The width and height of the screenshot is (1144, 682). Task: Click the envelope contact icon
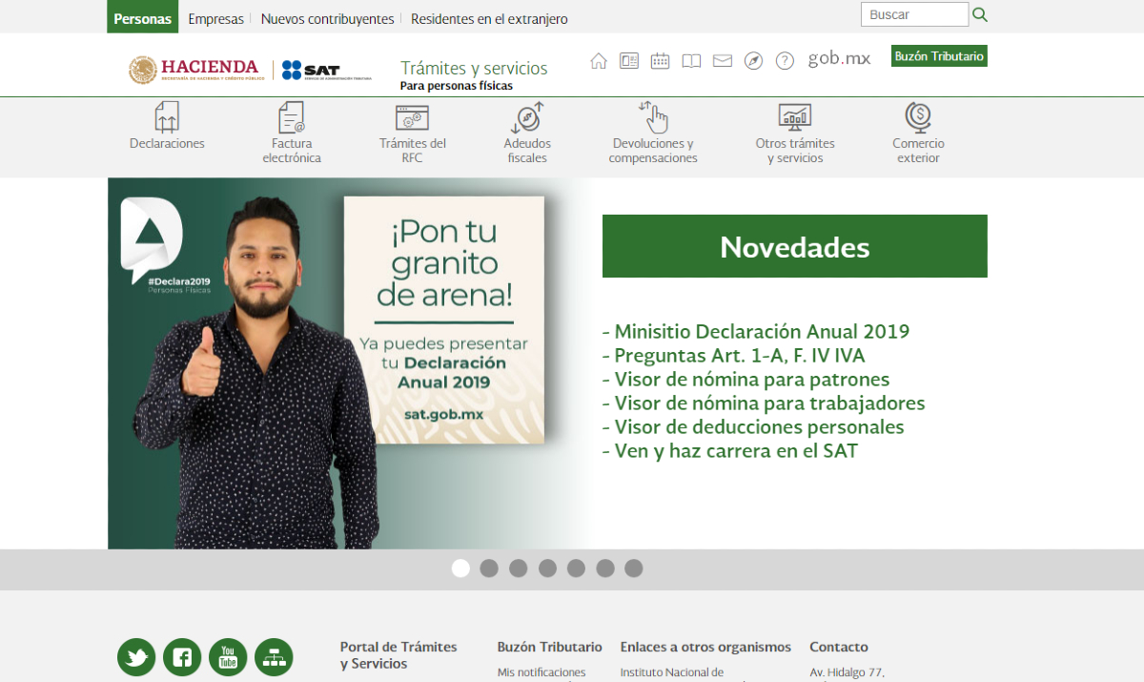(x=722, y=60)
